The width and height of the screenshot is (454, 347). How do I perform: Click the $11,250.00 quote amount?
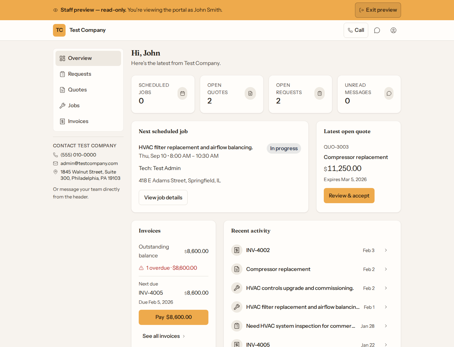click(x=343, y=168)
